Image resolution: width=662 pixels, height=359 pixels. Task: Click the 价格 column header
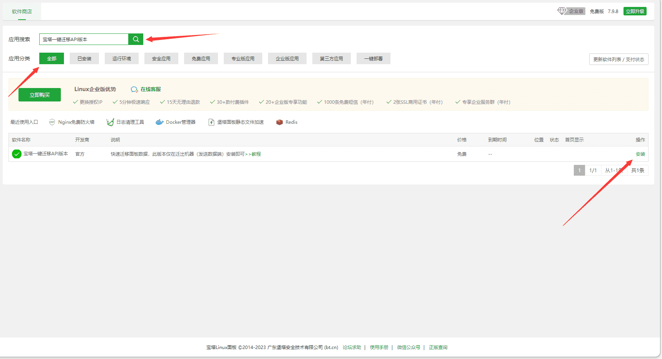point(462,140)
